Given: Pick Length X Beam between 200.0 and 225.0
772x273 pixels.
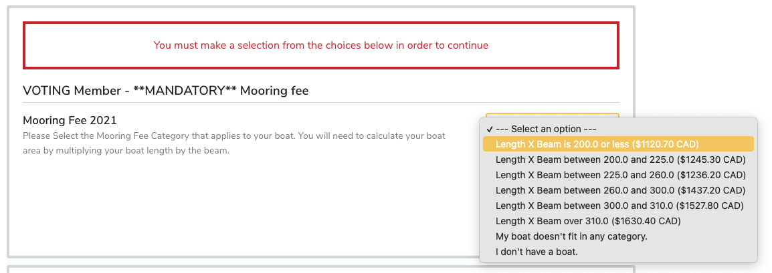Looking at the screenshot, I should (x=620, y=160).
